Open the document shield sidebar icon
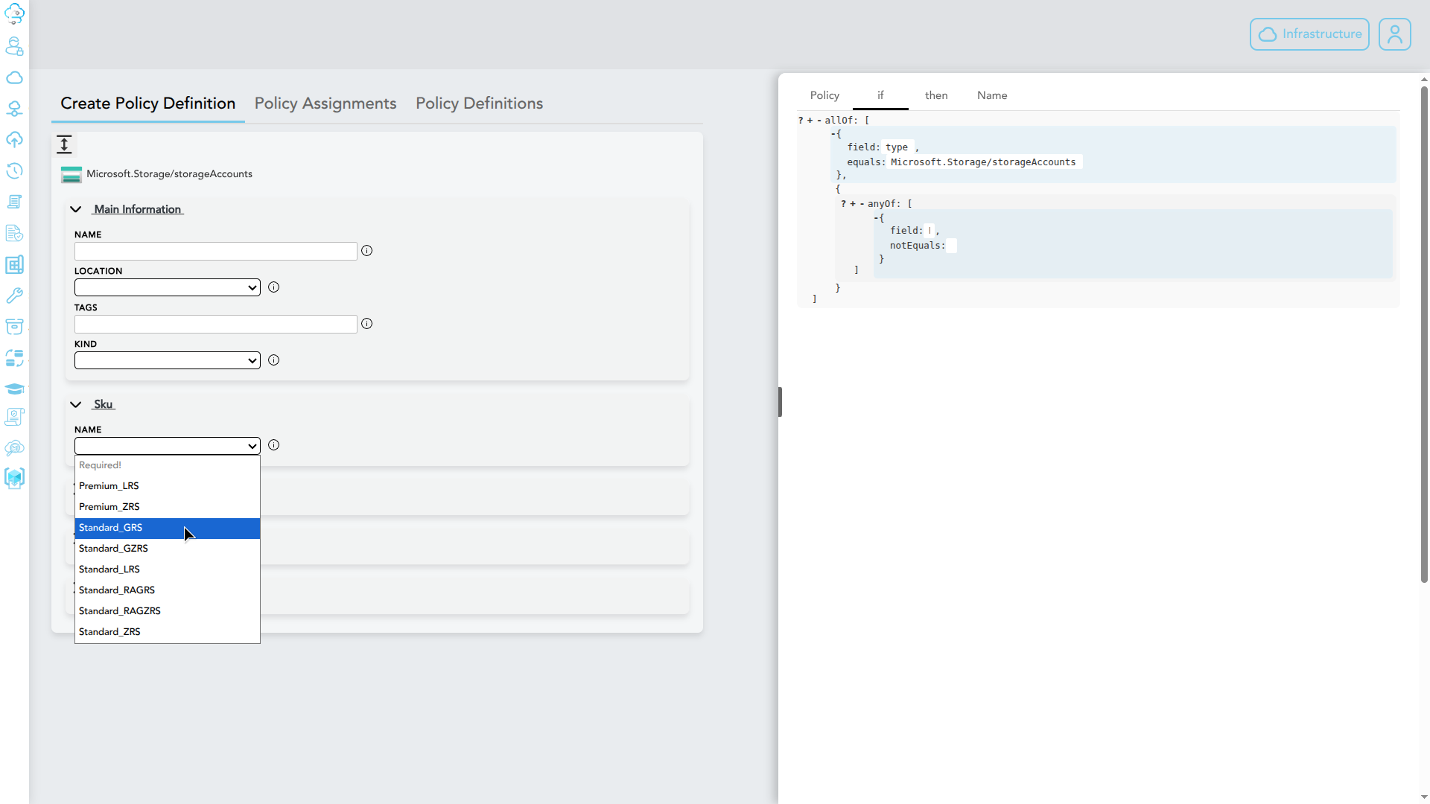The image size is (1430, 804). click(x=14, y=233)
